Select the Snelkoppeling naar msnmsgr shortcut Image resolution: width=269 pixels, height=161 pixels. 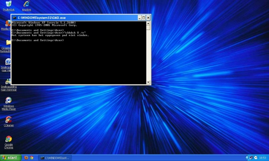coord(8,85)
